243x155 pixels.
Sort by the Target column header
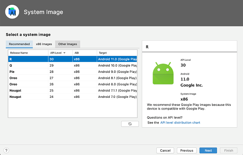pos(117,53)
